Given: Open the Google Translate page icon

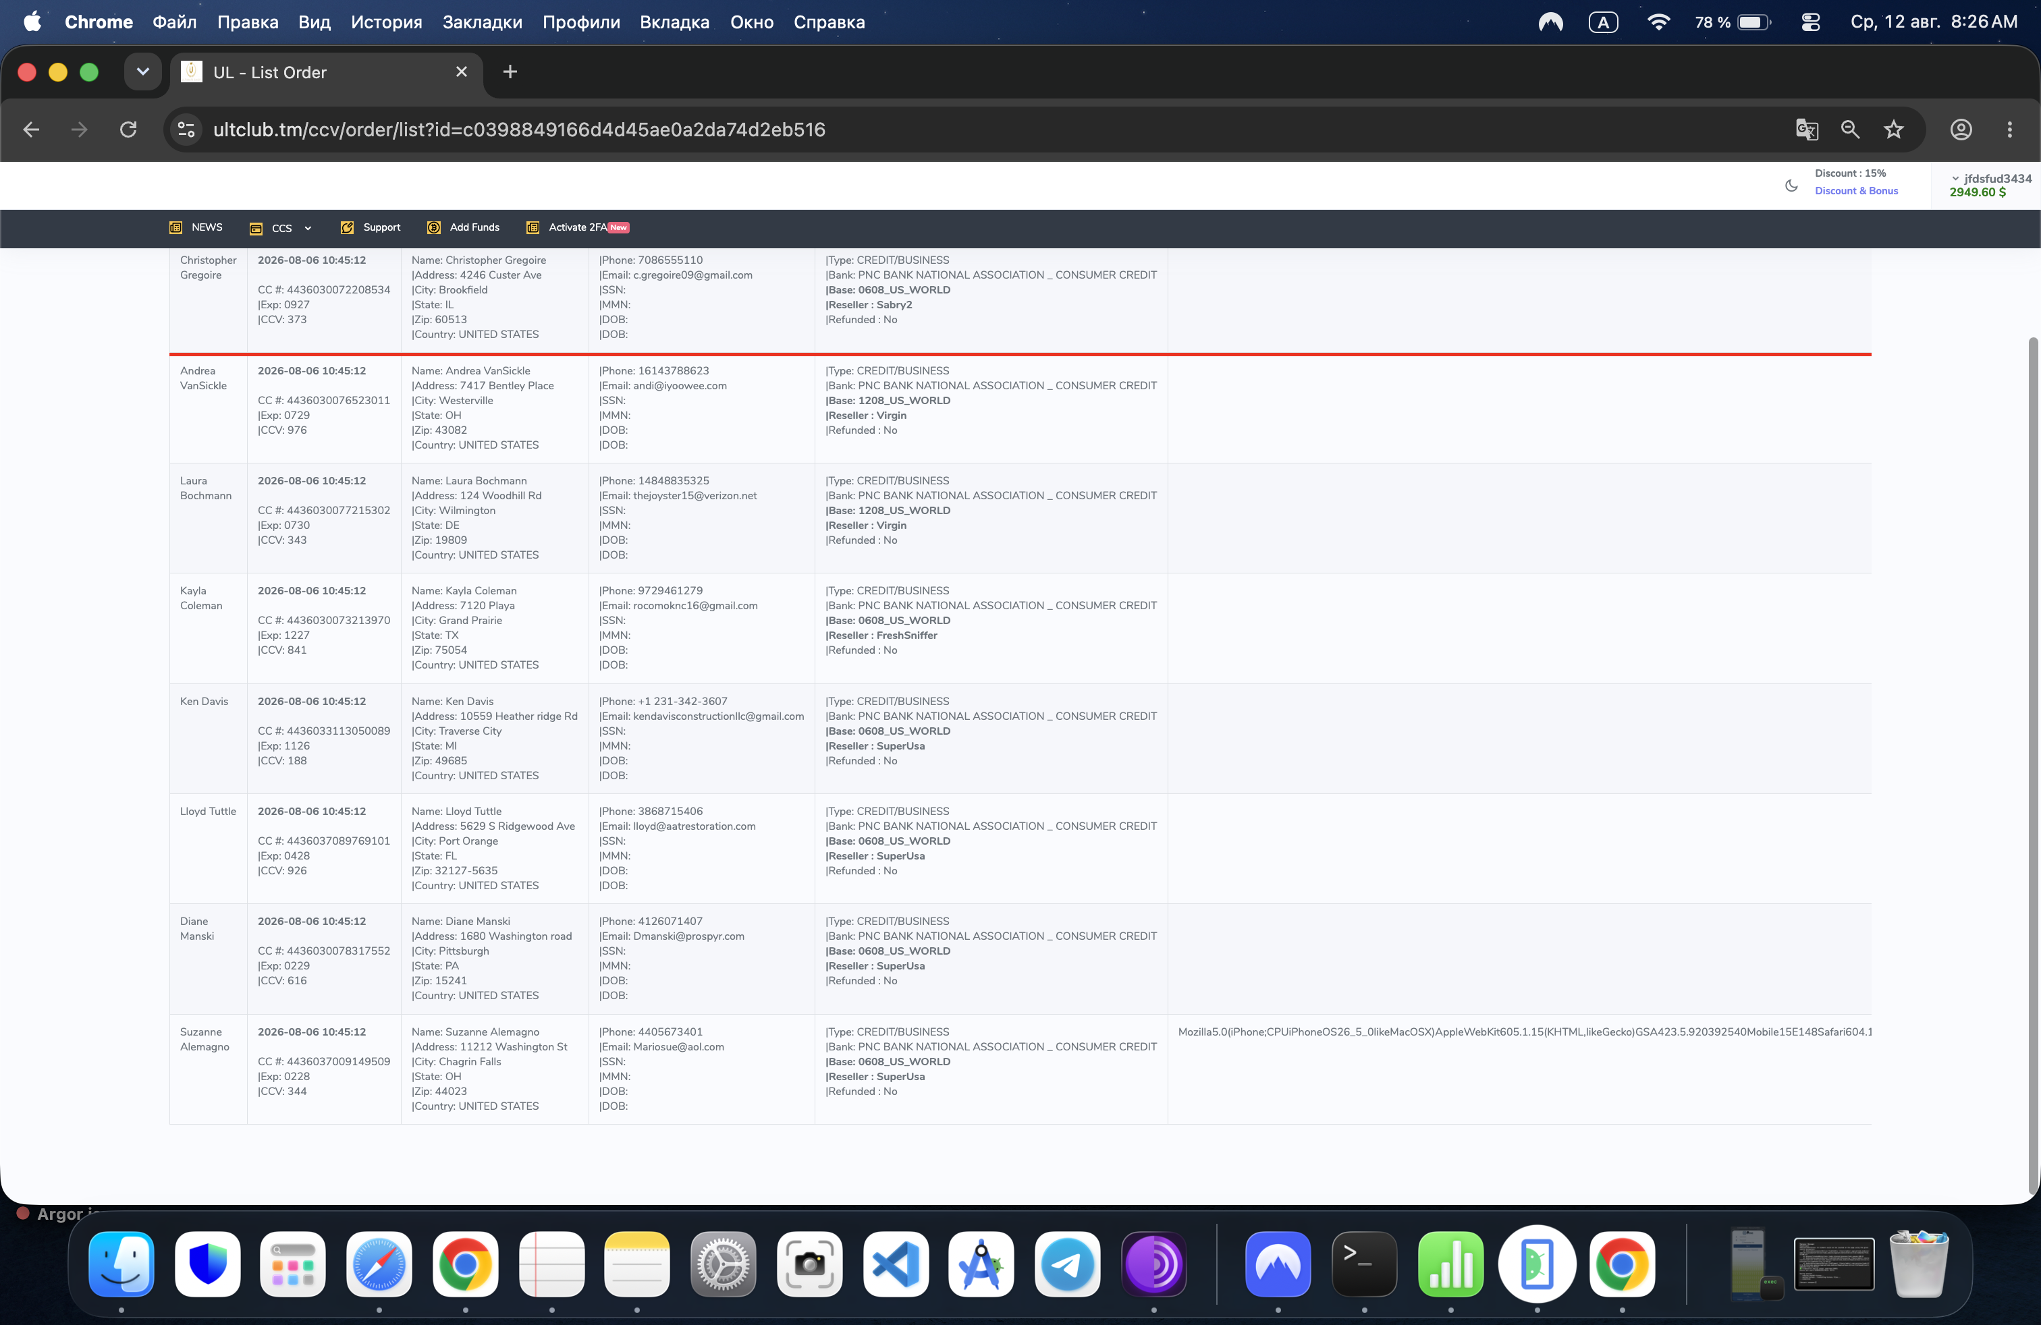Looking at the screenshot, I should click(x=1807, y=130).
